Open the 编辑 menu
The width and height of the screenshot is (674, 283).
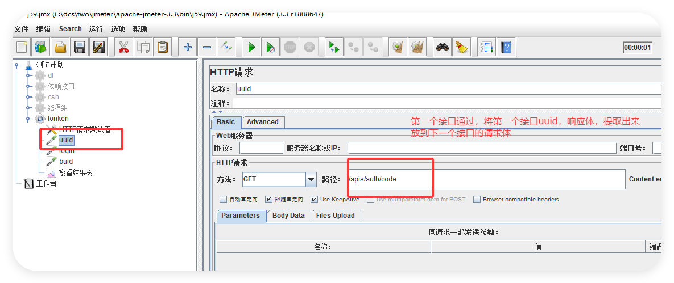point(43,29)
